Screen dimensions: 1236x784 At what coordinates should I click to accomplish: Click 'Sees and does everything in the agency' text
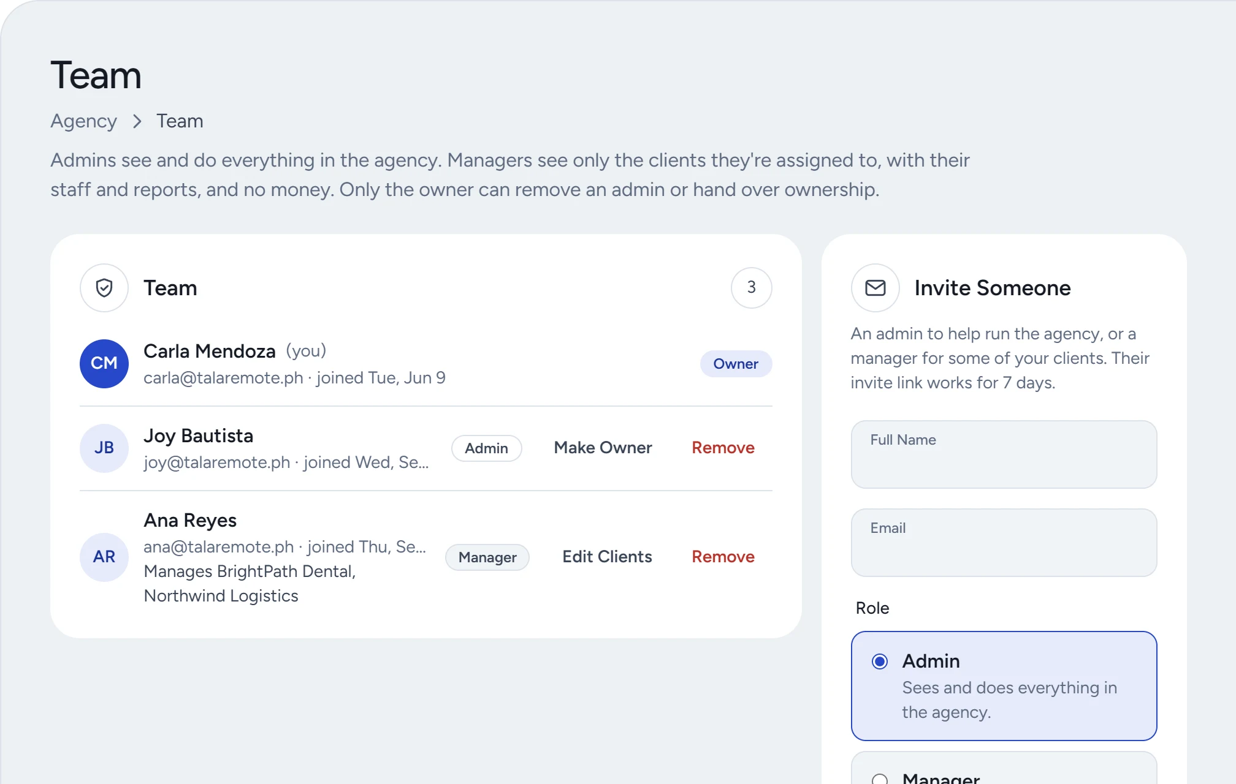point(1010,700)
